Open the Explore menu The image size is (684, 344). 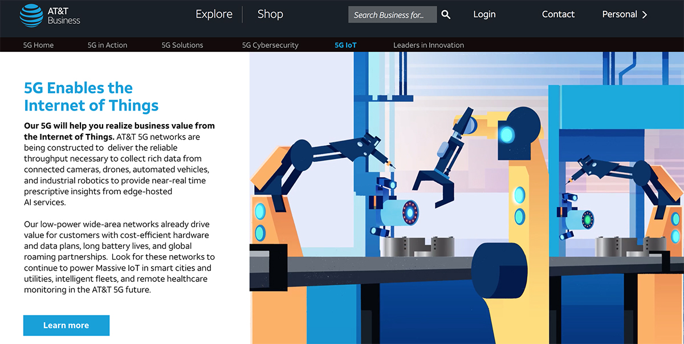(x=214, y=14)
